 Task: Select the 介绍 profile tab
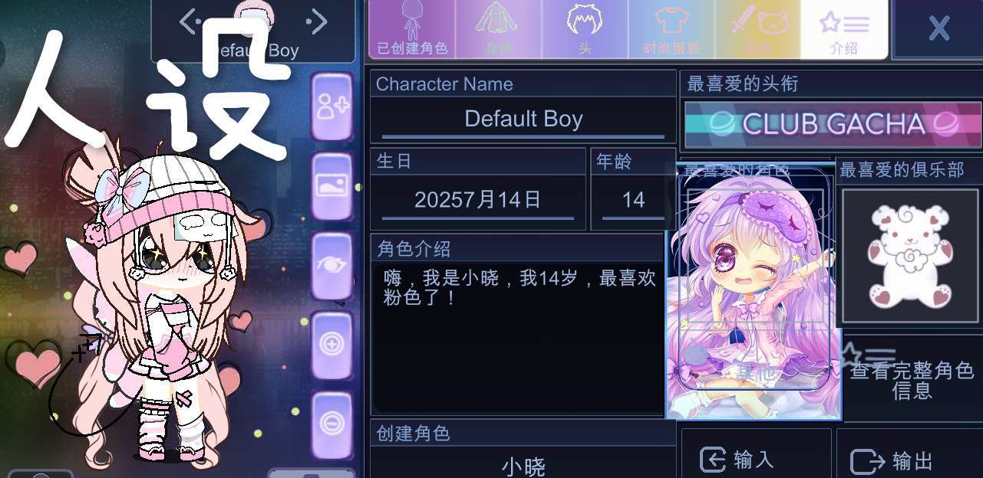pos(844,29)
